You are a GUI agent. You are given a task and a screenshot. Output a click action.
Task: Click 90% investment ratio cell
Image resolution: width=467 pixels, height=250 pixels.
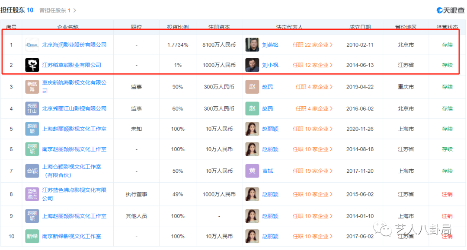pos(178,87)
